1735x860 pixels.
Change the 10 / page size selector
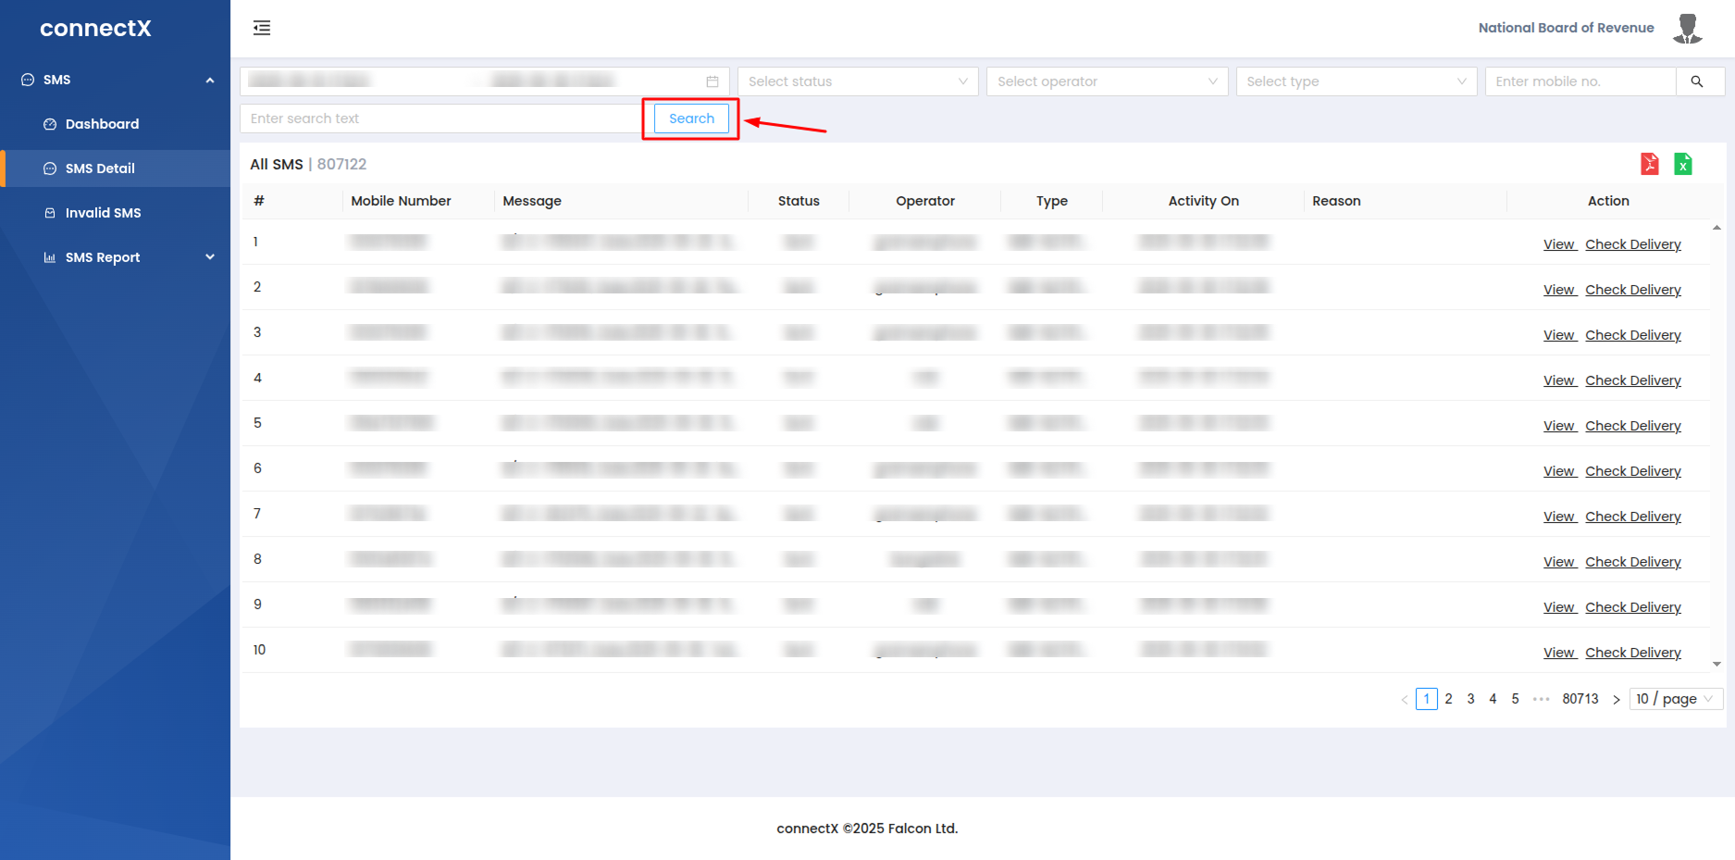click(x=1675, y=699)
